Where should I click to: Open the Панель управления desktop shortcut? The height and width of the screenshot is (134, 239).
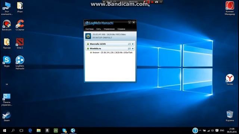pyautogui.click(x=7, y=100)
